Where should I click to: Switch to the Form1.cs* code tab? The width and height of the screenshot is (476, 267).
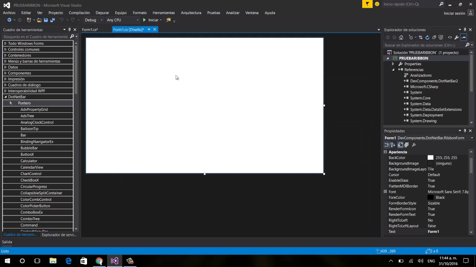90,30
